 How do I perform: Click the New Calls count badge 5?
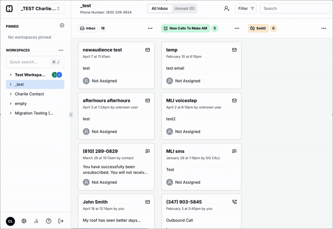coord(215,28)
